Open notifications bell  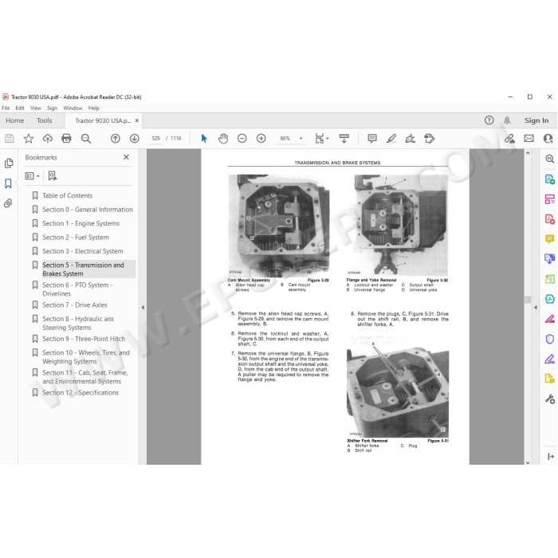(x=507, y=120)
